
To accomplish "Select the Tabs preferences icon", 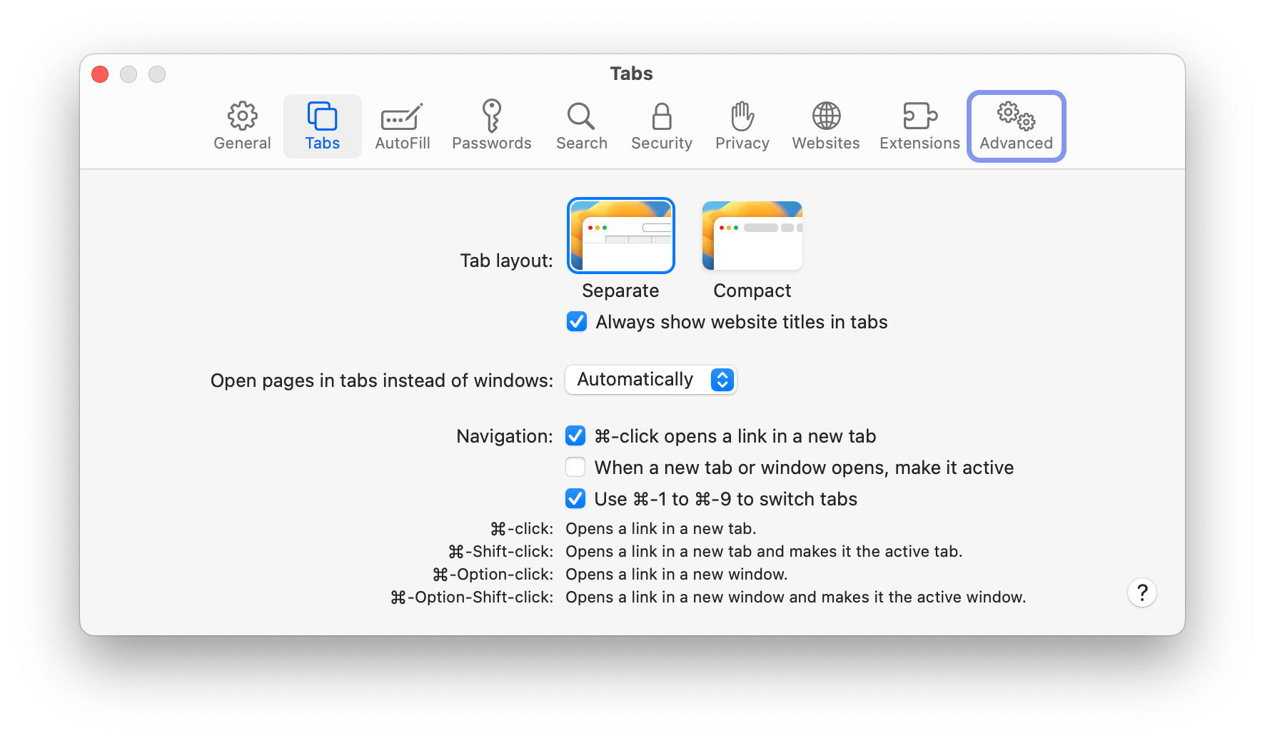I will point(323,126).
